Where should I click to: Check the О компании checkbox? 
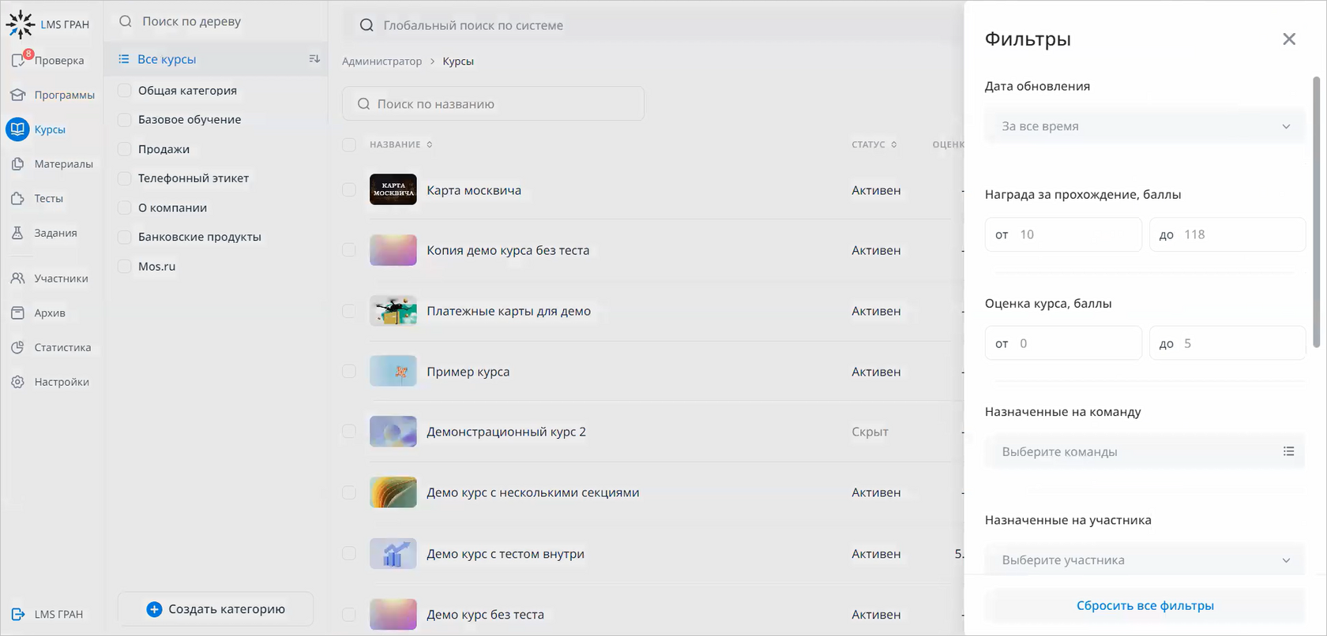click(124, 208)
